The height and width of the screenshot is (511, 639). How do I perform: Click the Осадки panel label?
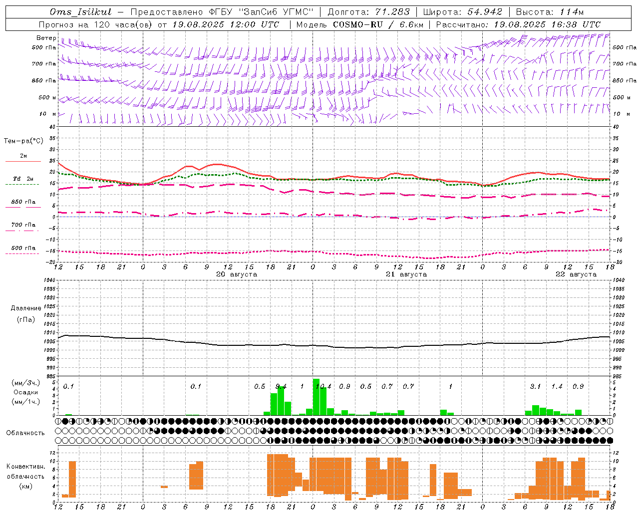tap(25, 392)
